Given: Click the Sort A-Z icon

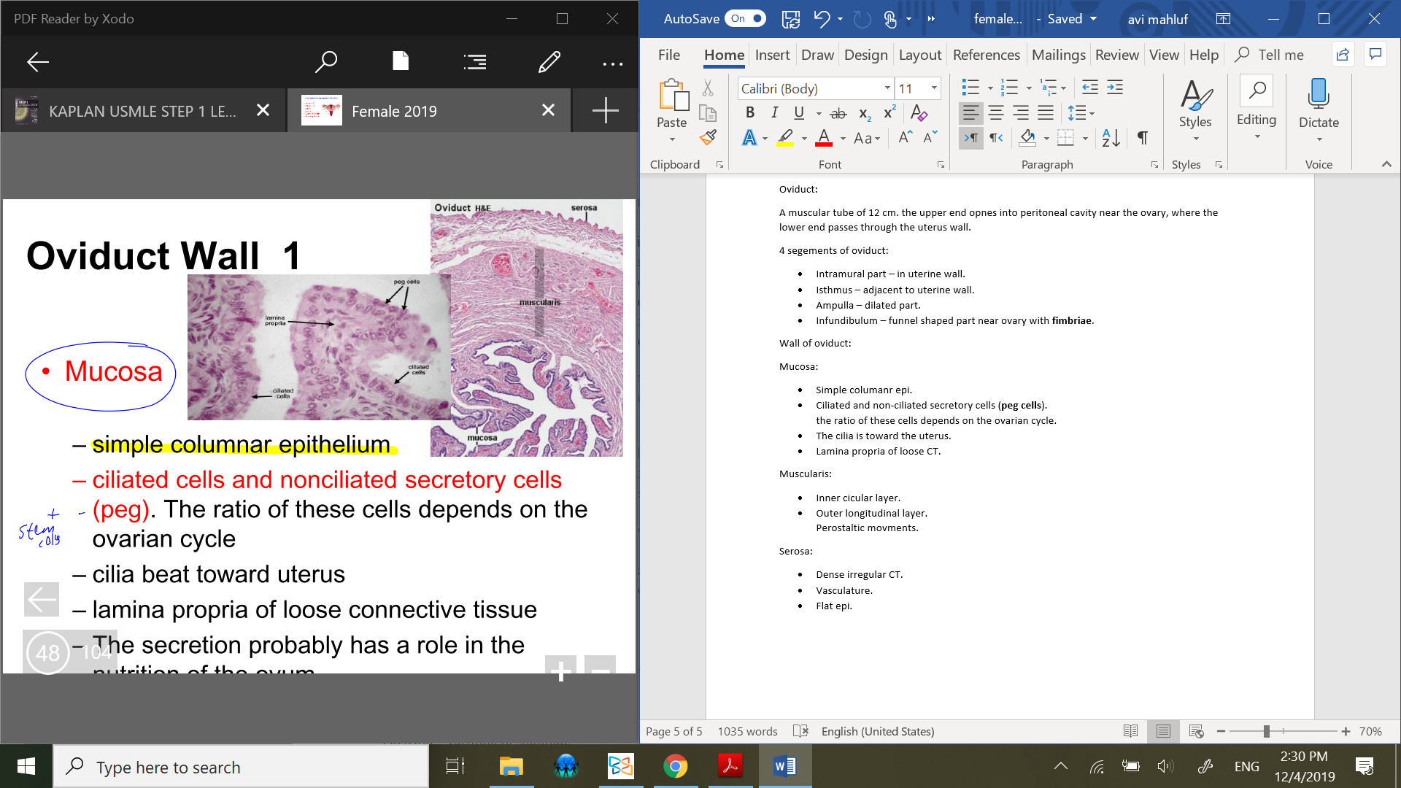Looking at the screenshot, I should click(x=1111, y=137).
